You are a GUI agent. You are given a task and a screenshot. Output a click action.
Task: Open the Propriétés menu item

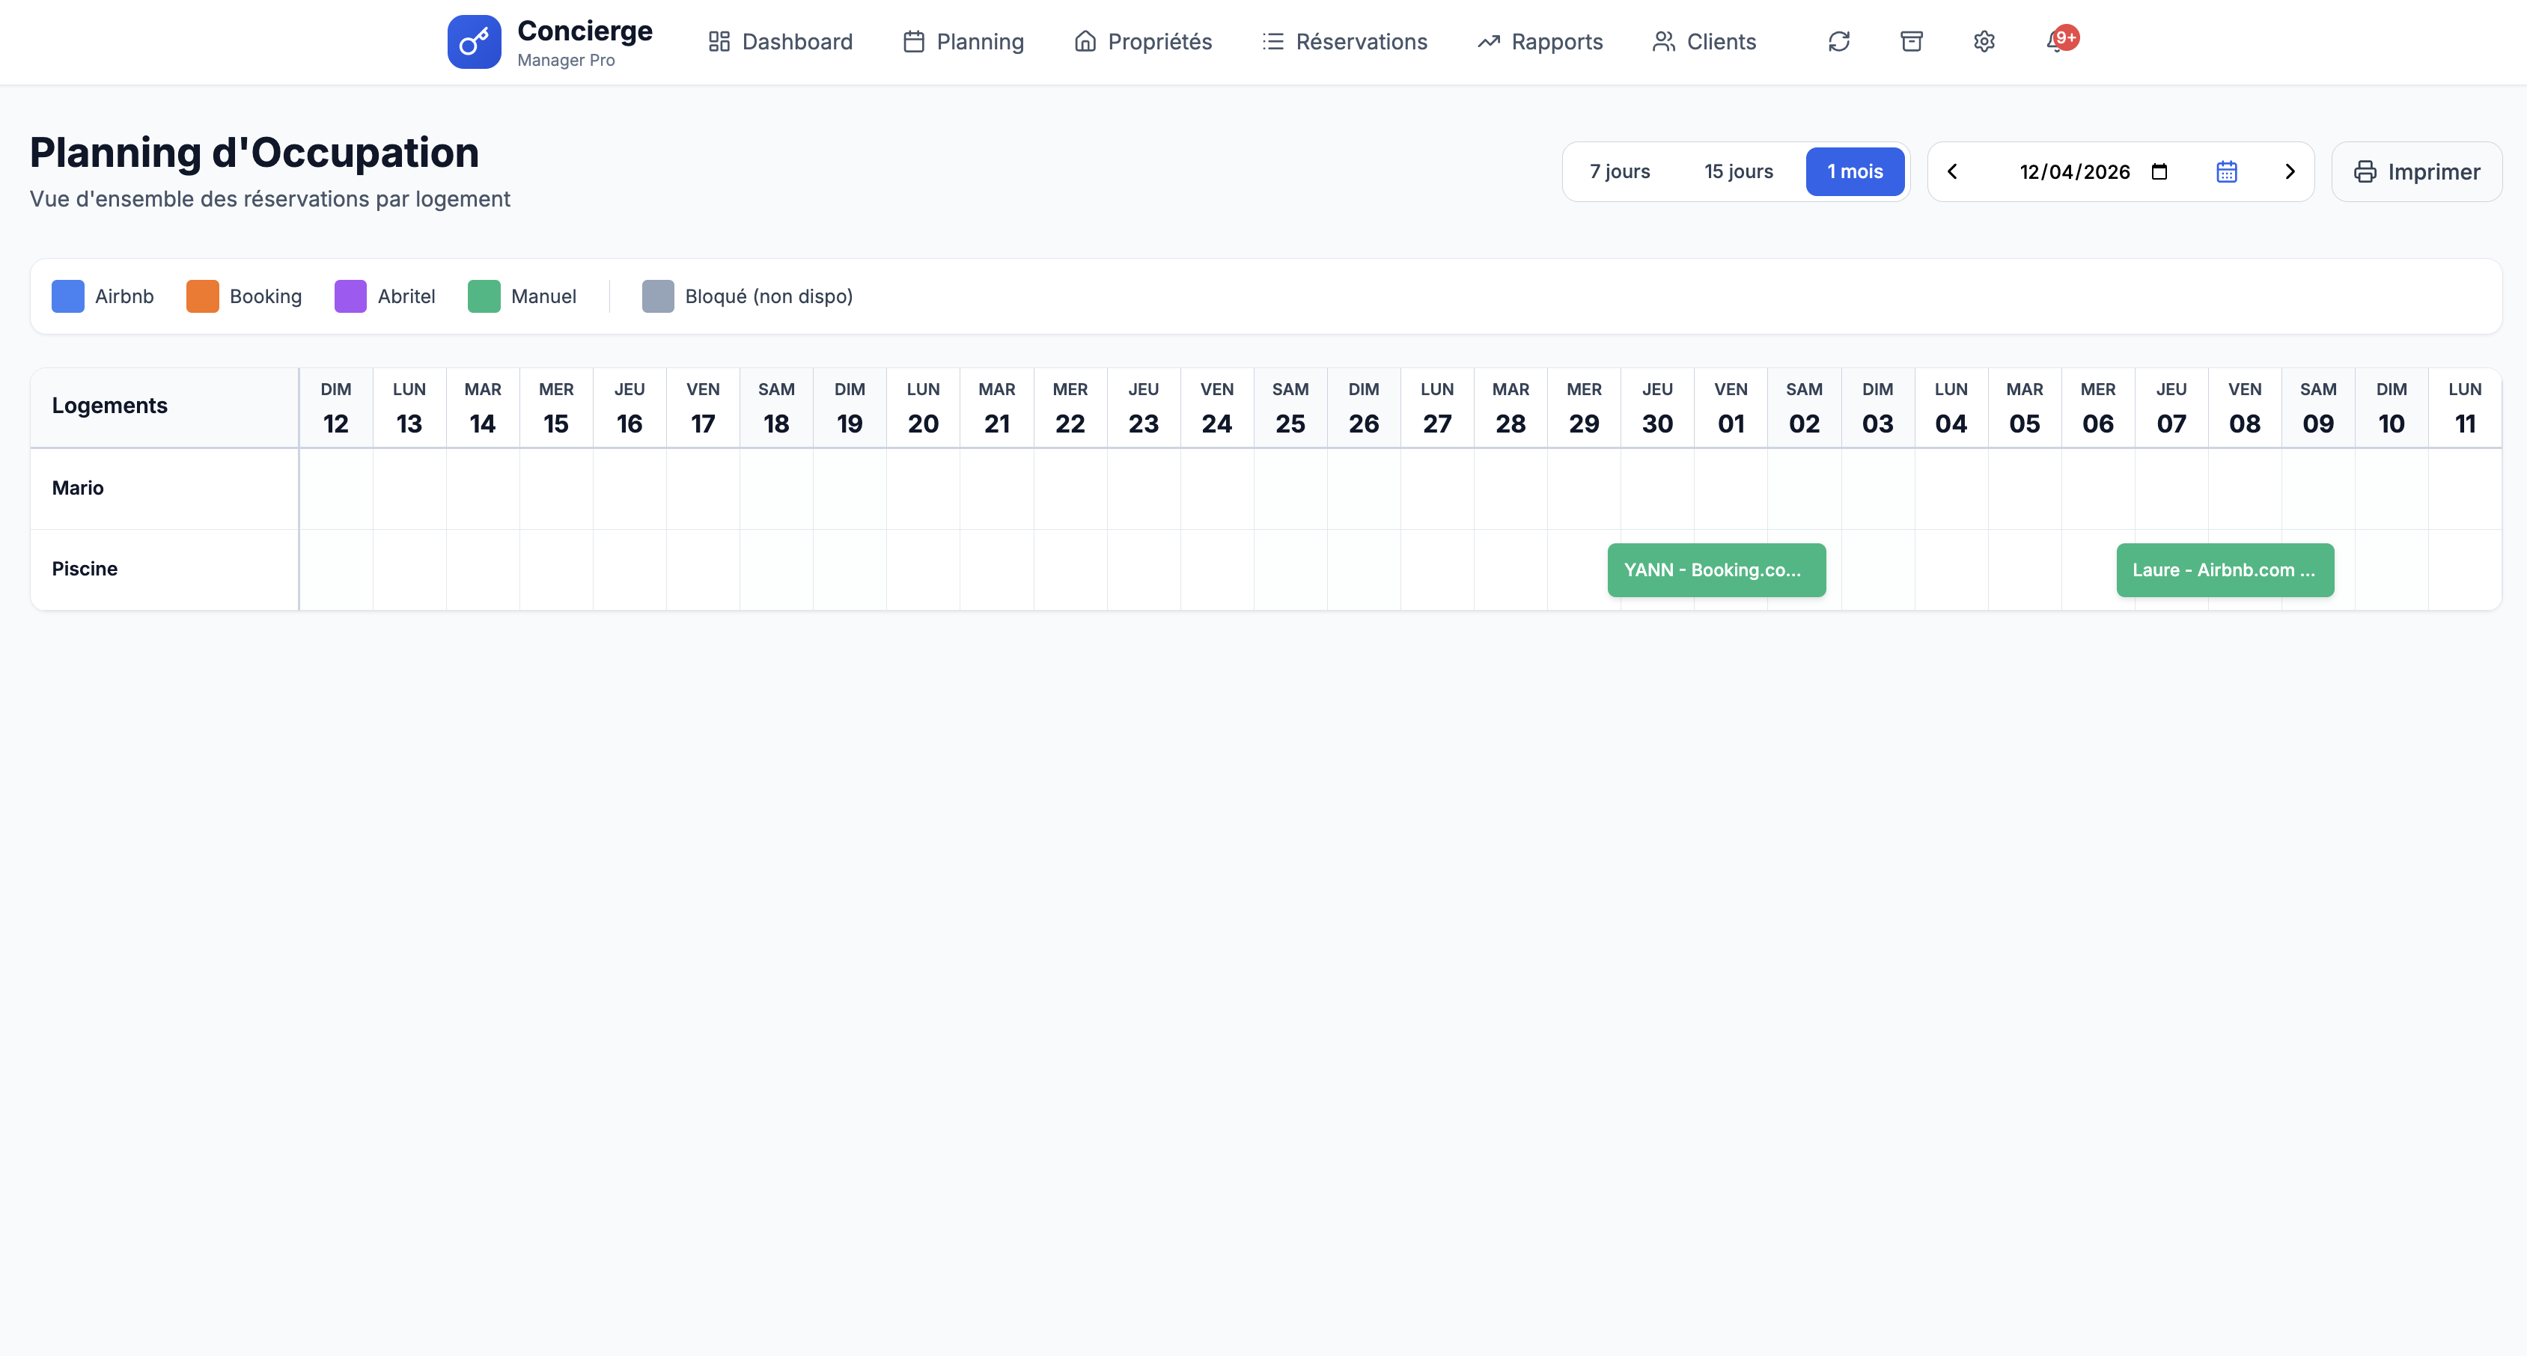pos(1143,41)
